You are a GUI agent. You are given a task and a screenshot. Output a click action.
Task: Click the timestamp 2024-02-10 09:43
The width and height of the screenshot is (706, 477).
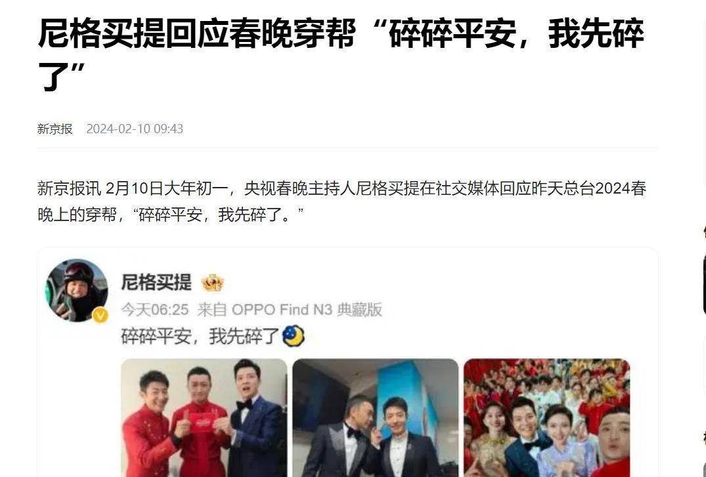[x=135, y=129]
